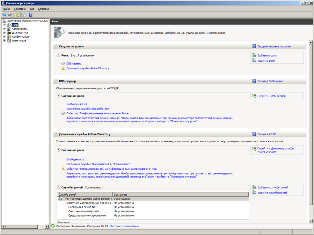
Task: Expand the Диагностика tree node
Action: (x=4, y=33)
